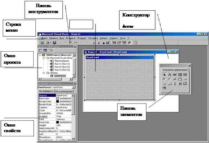Click the Save floppy disk icon
Image resolution: width=209 pixels, height=143 pixels.
pos(54,43)
